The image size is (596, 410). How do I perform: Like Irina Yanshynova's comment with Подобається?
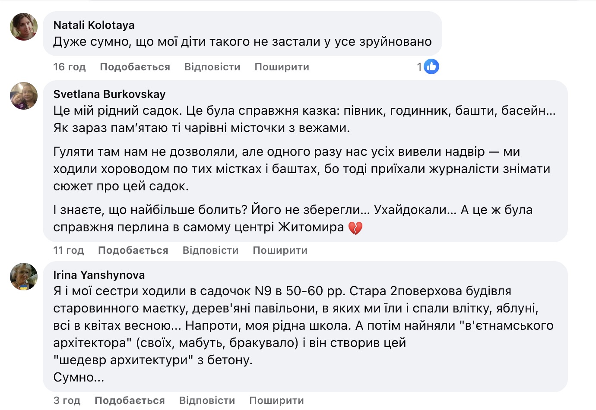click(130, 401)
